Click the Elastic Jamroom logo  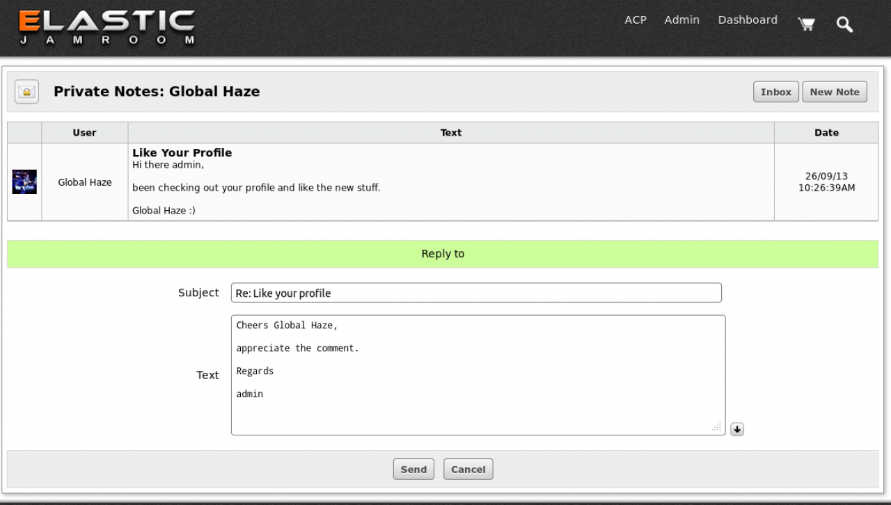tap(107, 28)
